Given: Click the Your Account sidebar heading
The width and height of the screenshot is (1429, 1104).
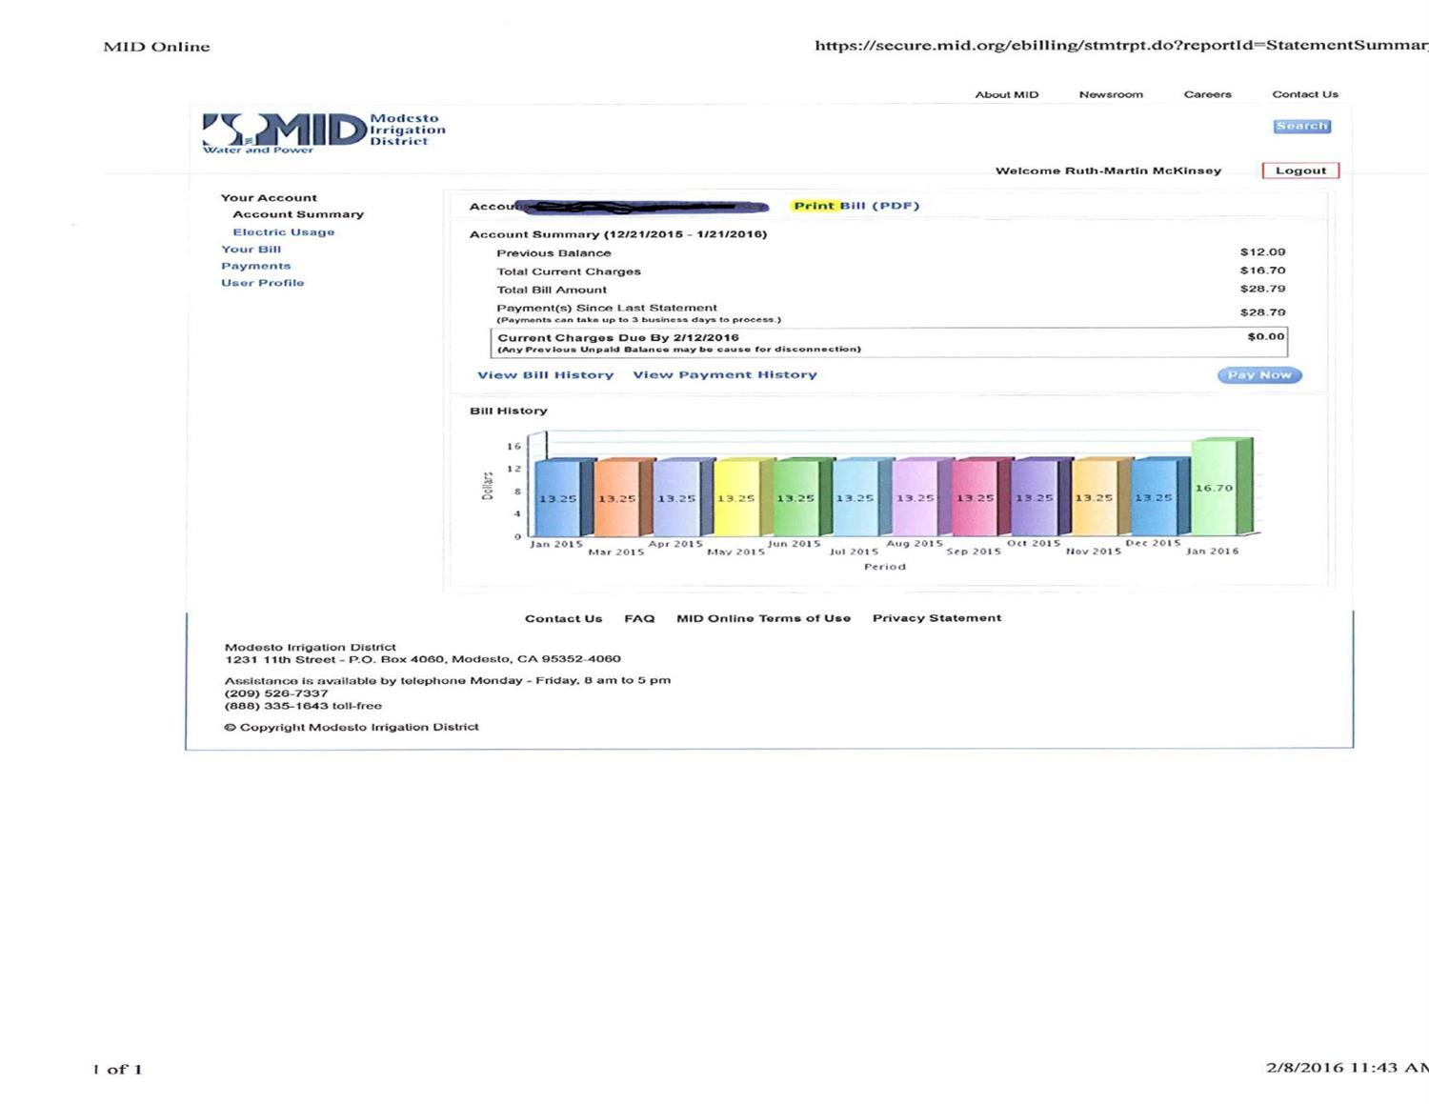Looking at the screenshot, I should tap(269, 198).
